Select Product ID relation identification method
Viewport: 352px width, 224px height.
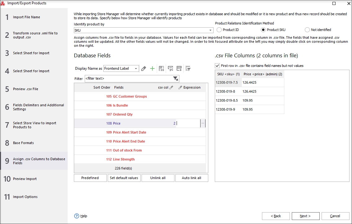coord(219,30)
